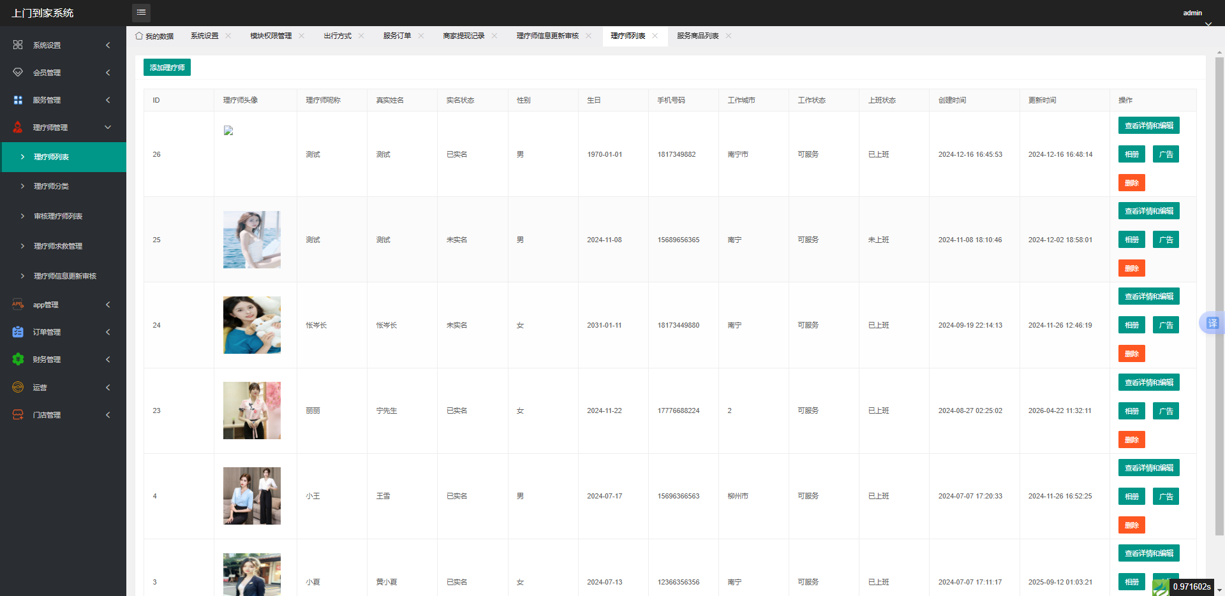Click the 会员管理 diamond icon
Image resolution: width=1225 pixels, height=596 pixels.
click(18, 73)
